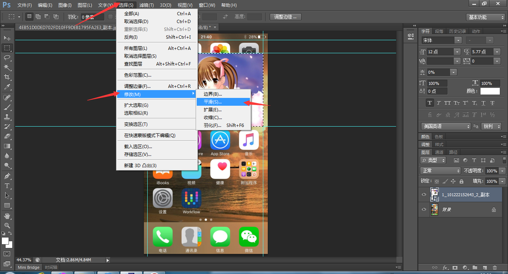Select the Gradient tool

coord(7,146)
